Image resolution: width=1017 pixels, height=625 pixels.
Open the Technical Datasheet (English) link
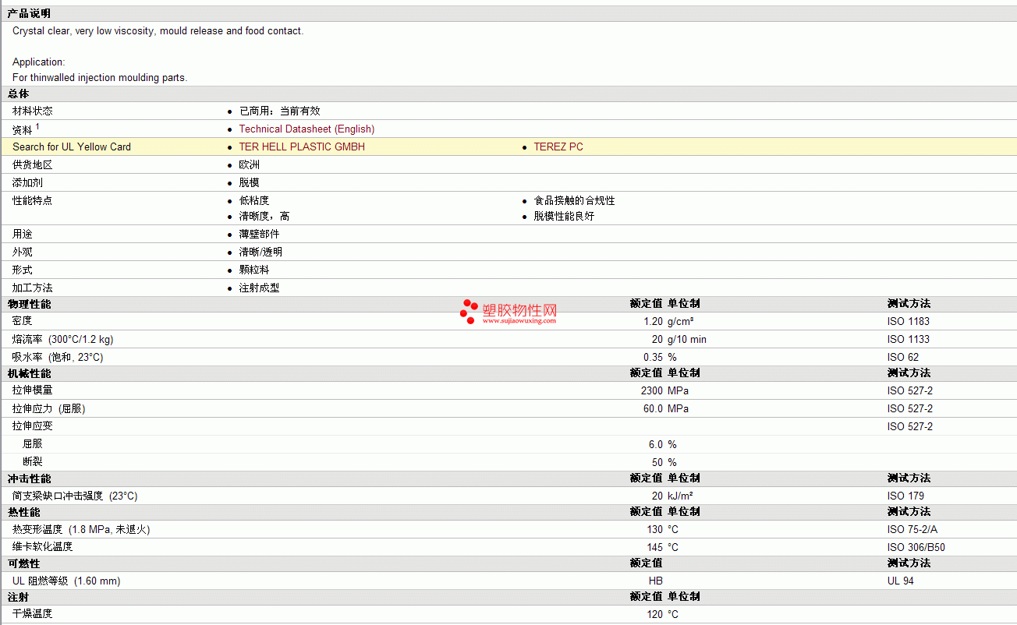point(307,129)
